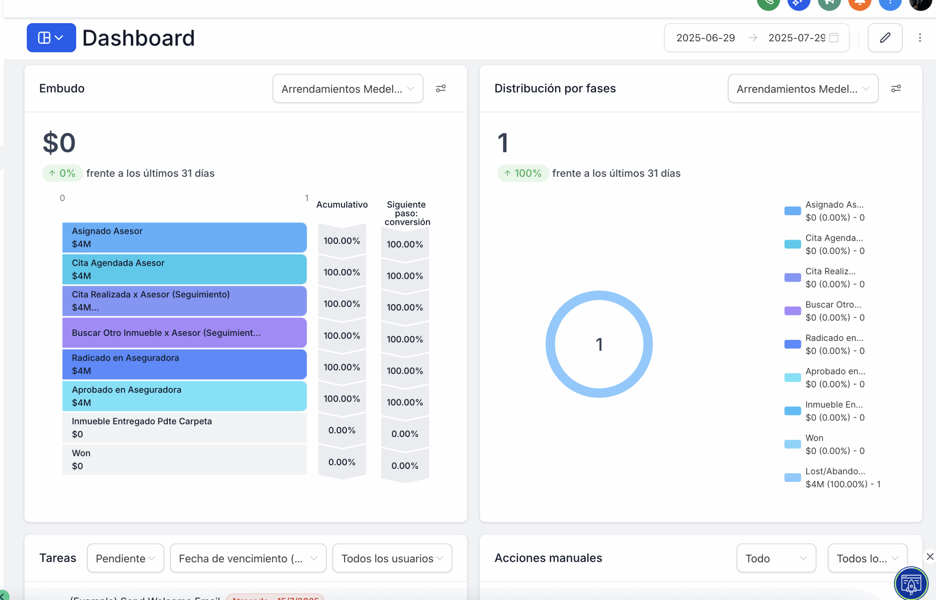Click the calendar icon in date range
936x600 pixels.
[x=834, y=38]
